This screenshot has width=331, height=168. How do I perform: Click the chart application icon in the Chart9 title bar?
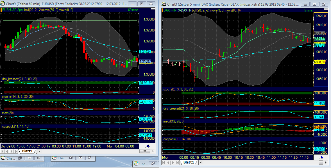[2, 4]
